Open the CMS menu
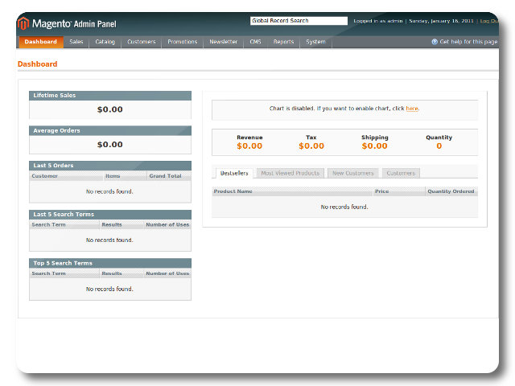 coord(255,42)
